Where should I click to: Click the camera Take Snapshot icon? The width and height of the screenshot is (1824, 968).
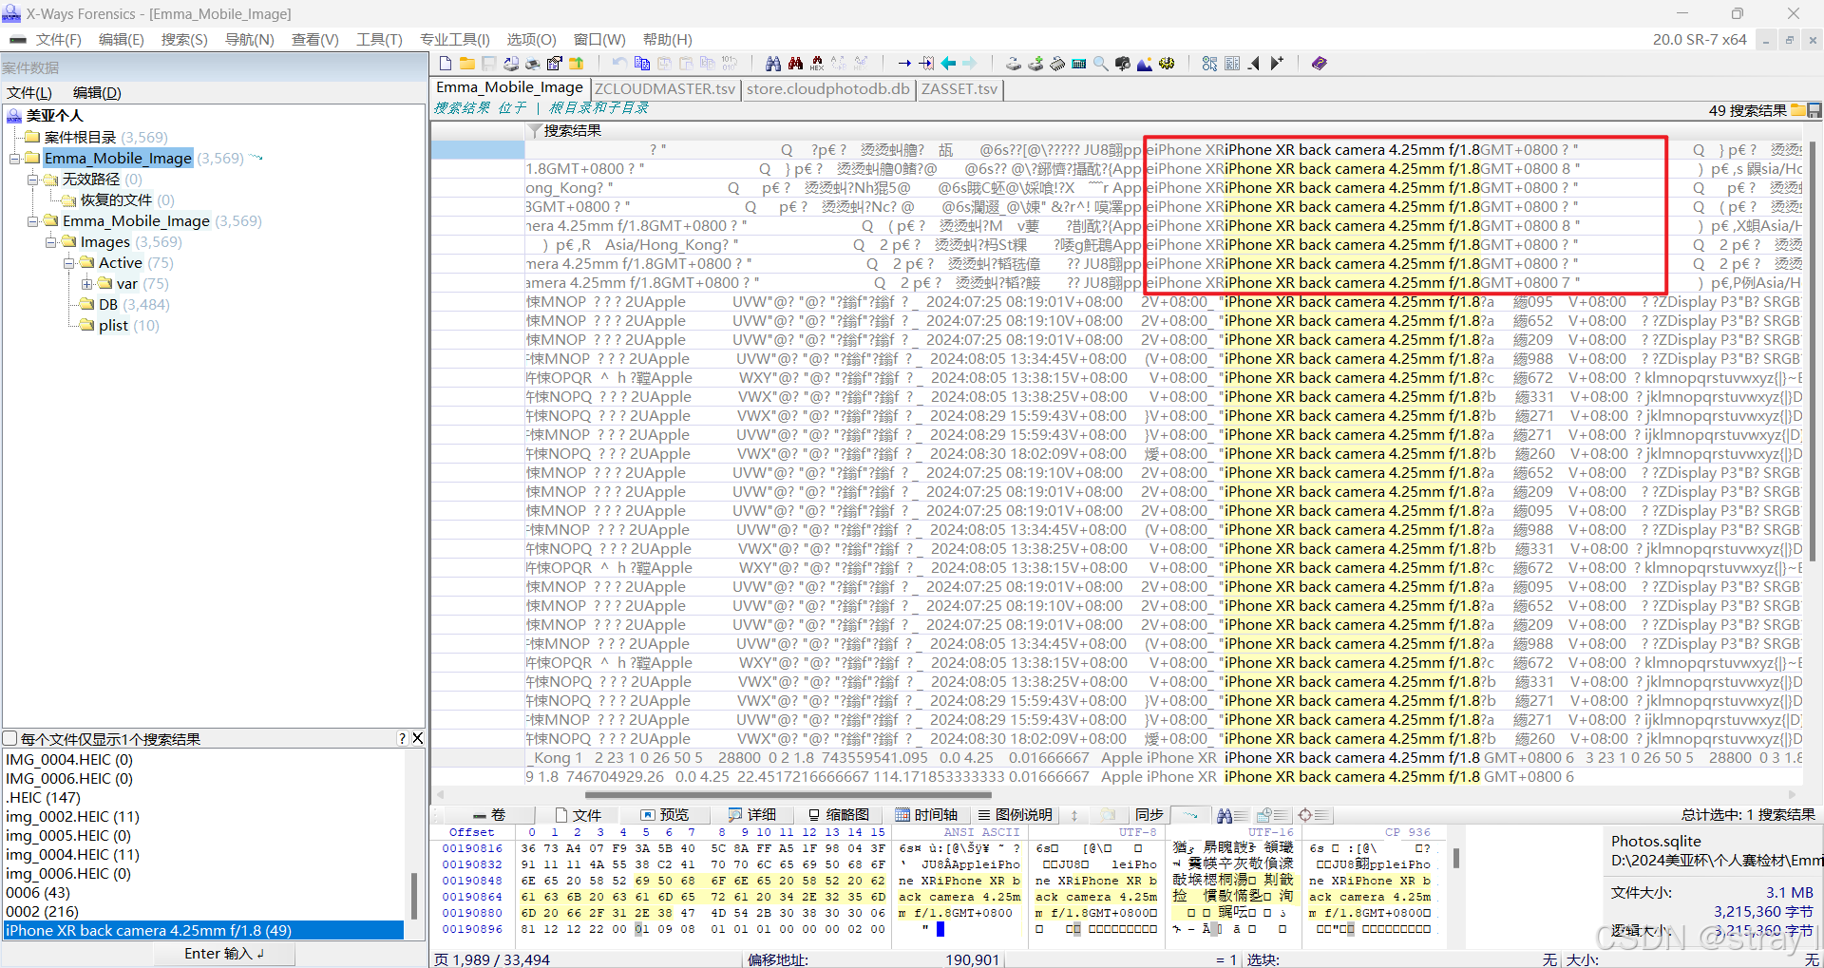click(1123, 64)
